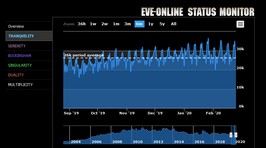The height and width of the screenshot is (148, 266).
Task: Select the DUALITY server tab
Action: [x=29, y=75]
